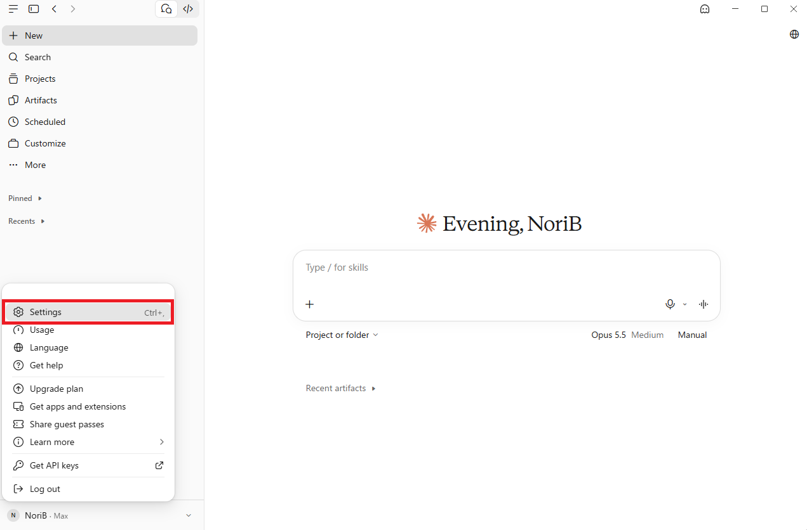Image resolution: width=807 pixels, height=530 pixels.
Task: Select Get apps and extensions
Action: pos(88,406)
